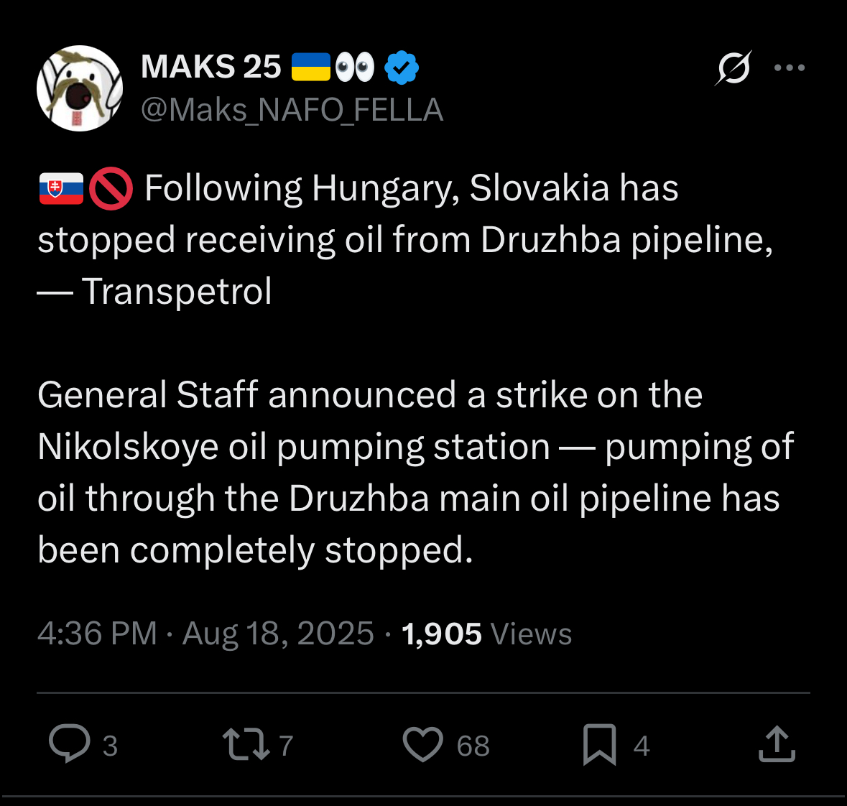Open the three-dot more options menu
Viewport: 847px width, 806px height.
[x=790, y=68]
